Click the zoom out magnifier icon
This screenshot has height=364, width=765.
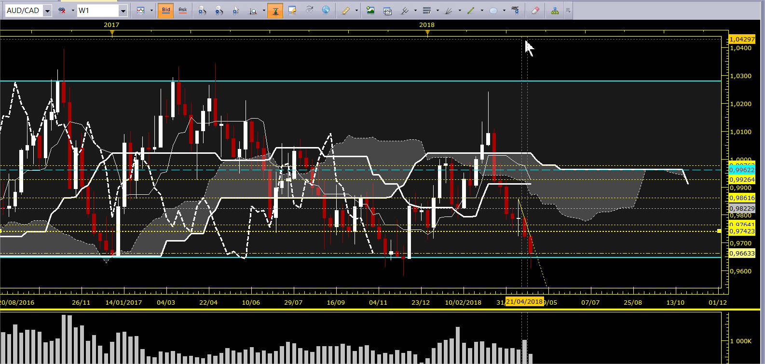pyautogui.click(x=219, y=10)
